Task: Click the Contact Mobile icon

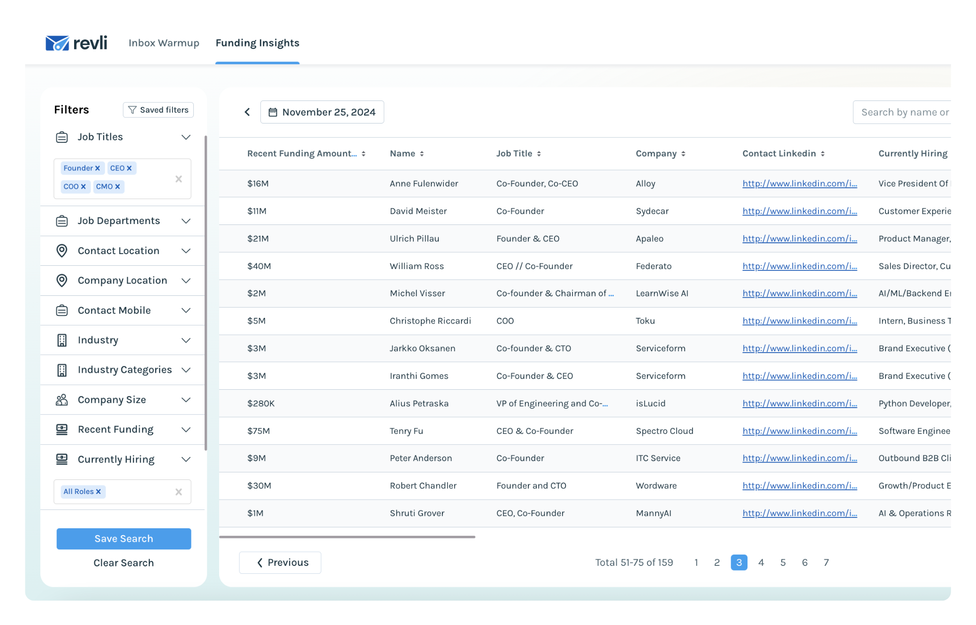Action: point(62,310)
